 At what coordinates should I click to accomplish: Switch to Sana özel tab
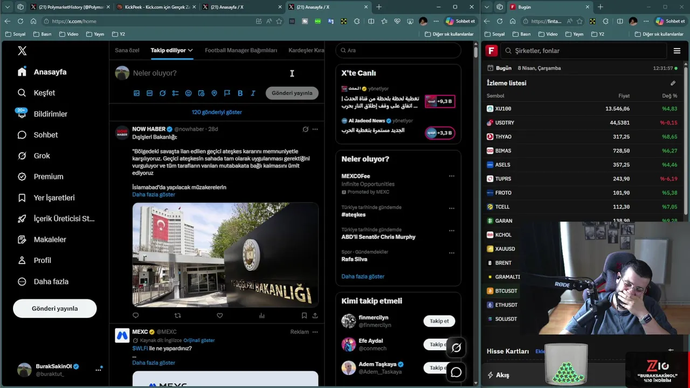[127, 50]
